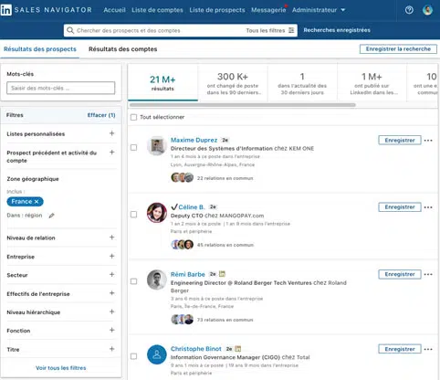
Task: Click Enregistrer for Maxime Duprez
Action: 400,140
